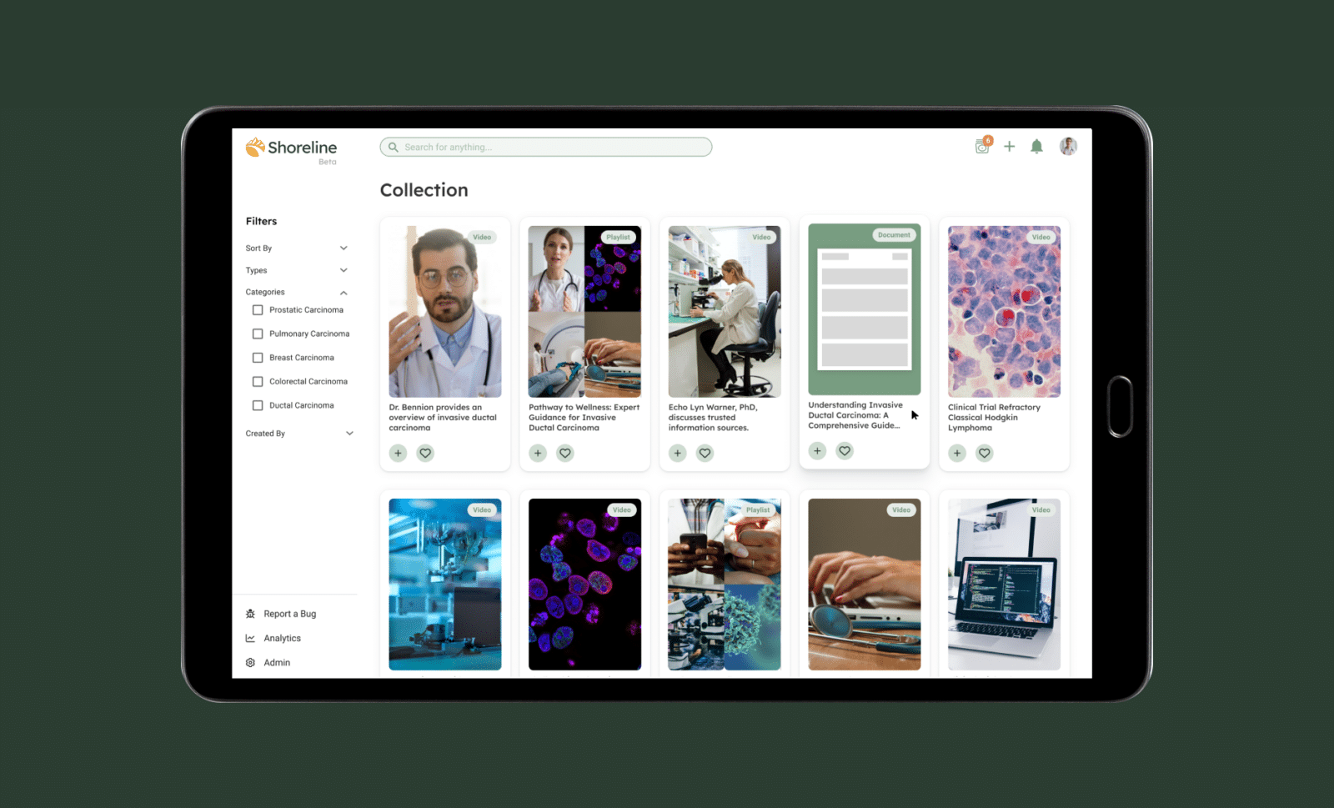Click title 'Understanding Invasive Ductal Carcinoma'
The image size is (1334, 808).
(855, 415)
